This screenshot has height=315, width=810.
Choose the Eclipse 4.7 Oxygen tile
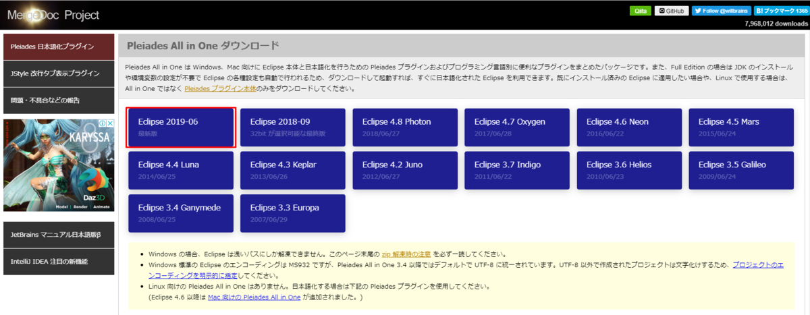[x=517, y=127]
